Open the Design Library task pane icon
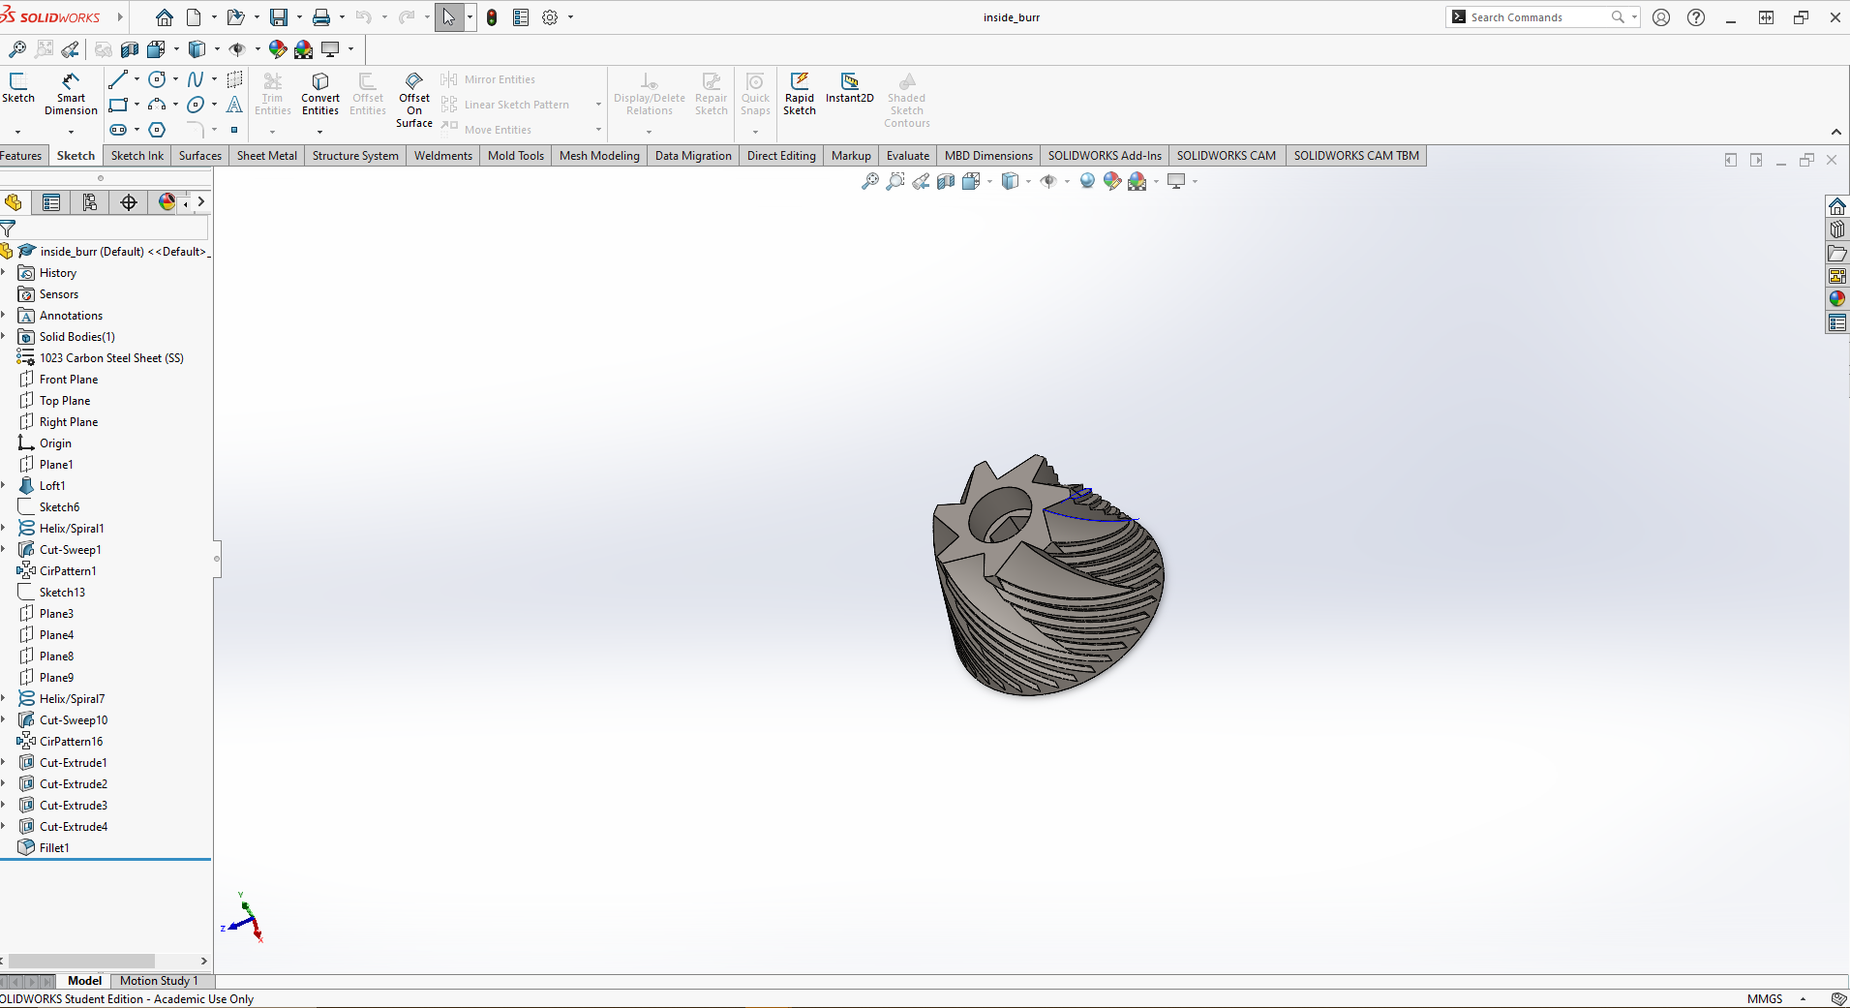 pos(1836,229)
